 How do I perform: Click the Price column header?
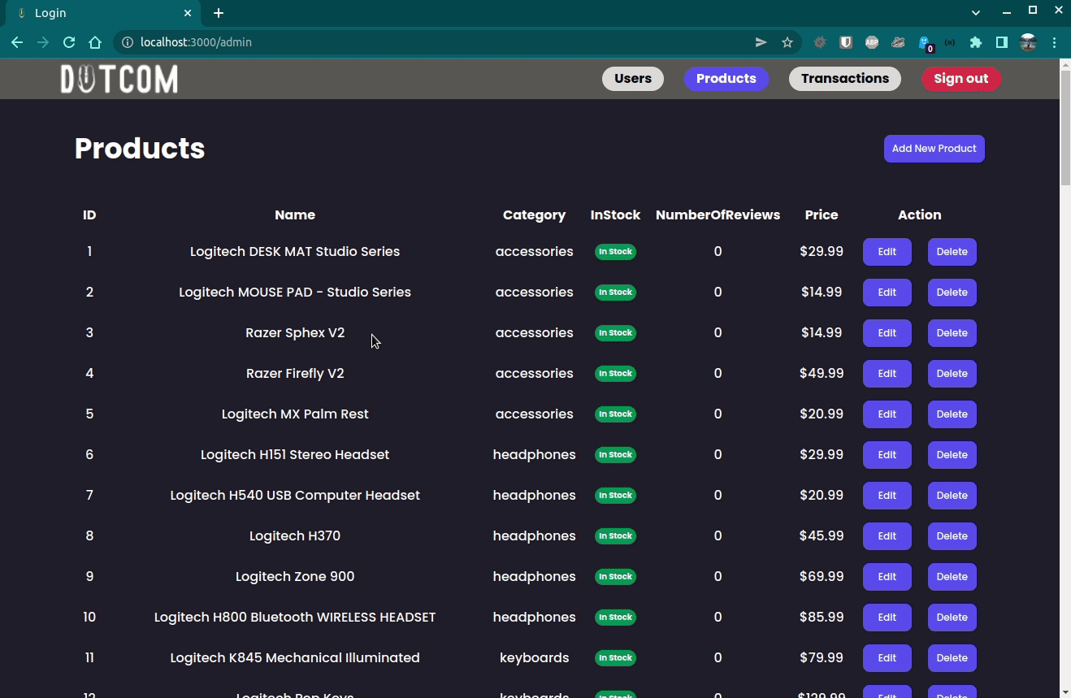[822, 215]
